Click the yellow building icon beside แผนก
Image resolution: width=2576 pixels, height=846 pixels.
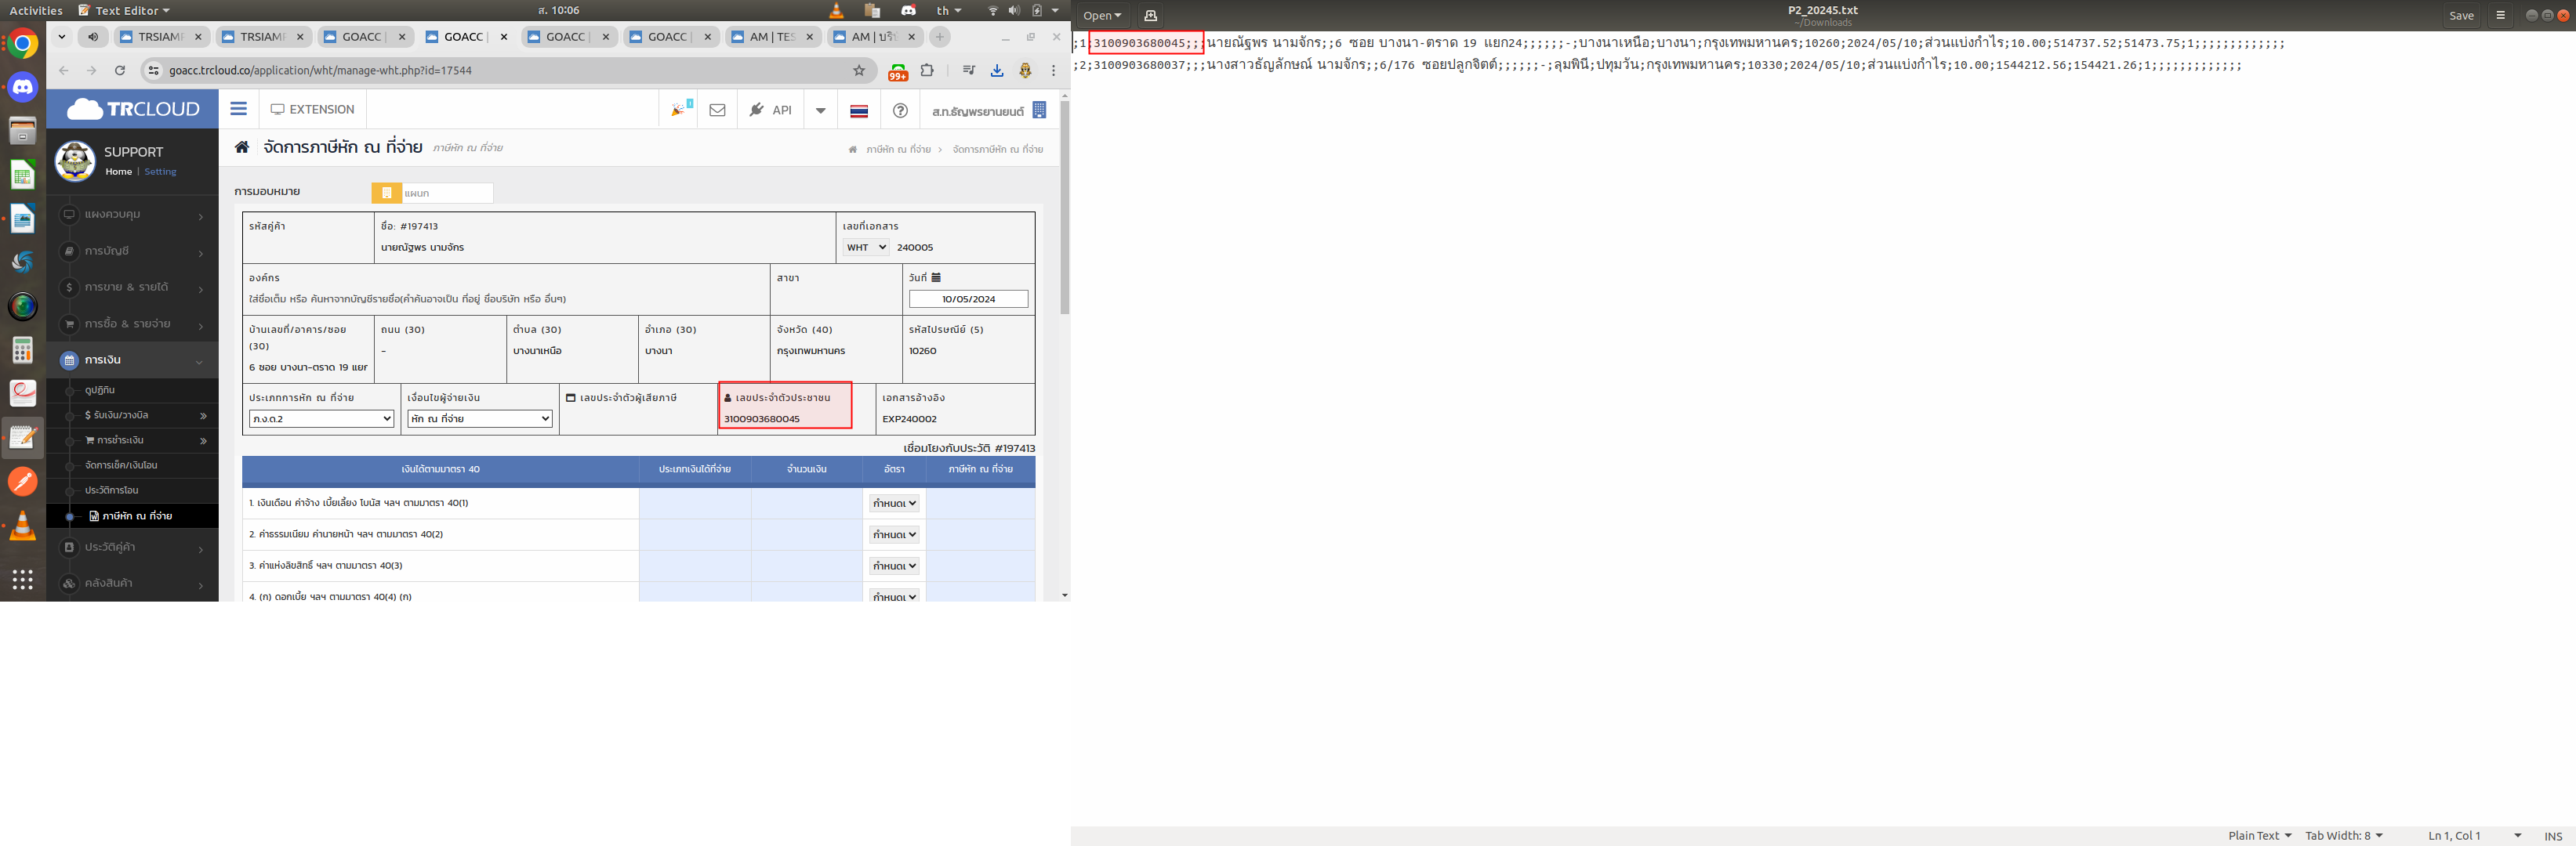click(387, 193)
